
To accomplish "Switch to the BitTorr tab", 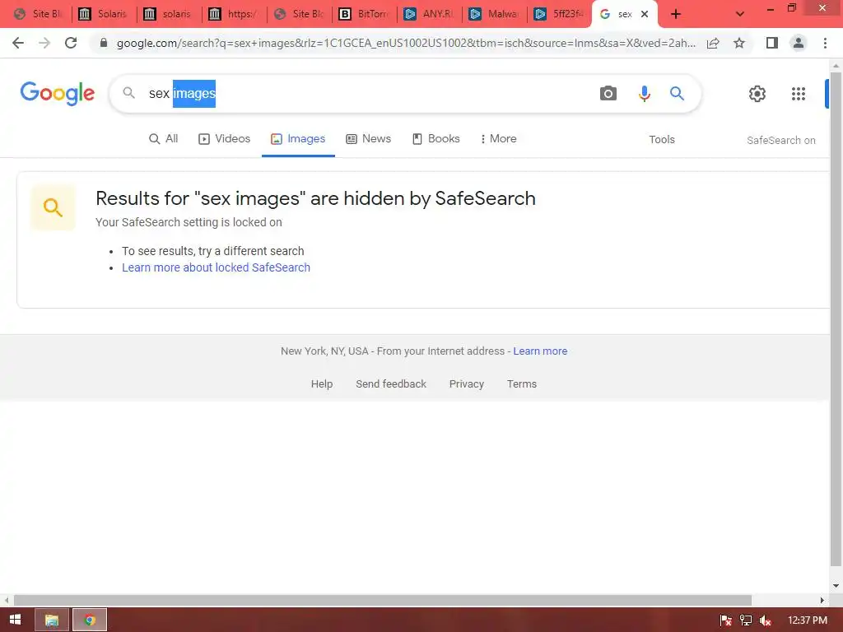I will 364,14.
